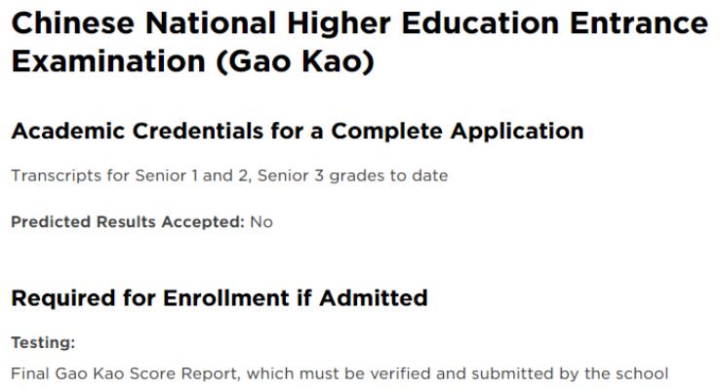Click the Final Gao Kao Score Report text
Viewport: 720px width, 389px height.
click(x=125, y=373)
